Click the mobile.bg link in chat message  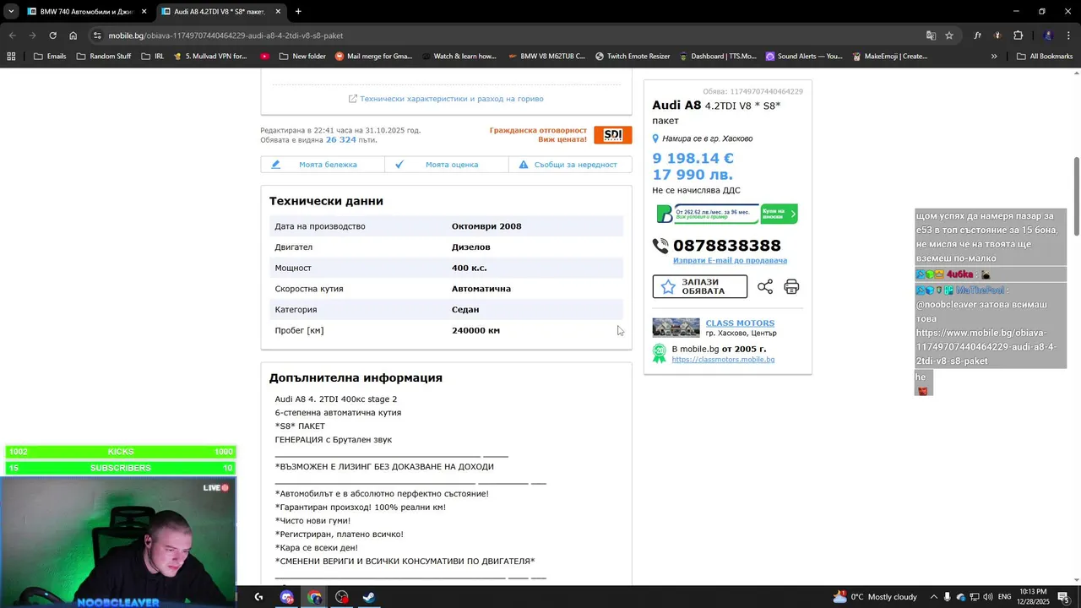tap(986, 347)
